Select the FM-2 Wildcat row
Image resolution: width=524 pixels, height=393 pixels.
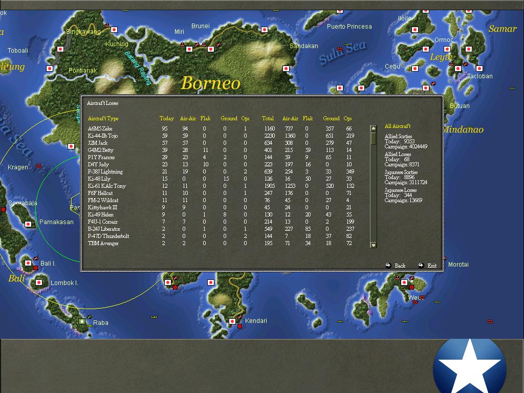(x=221, y=200)
